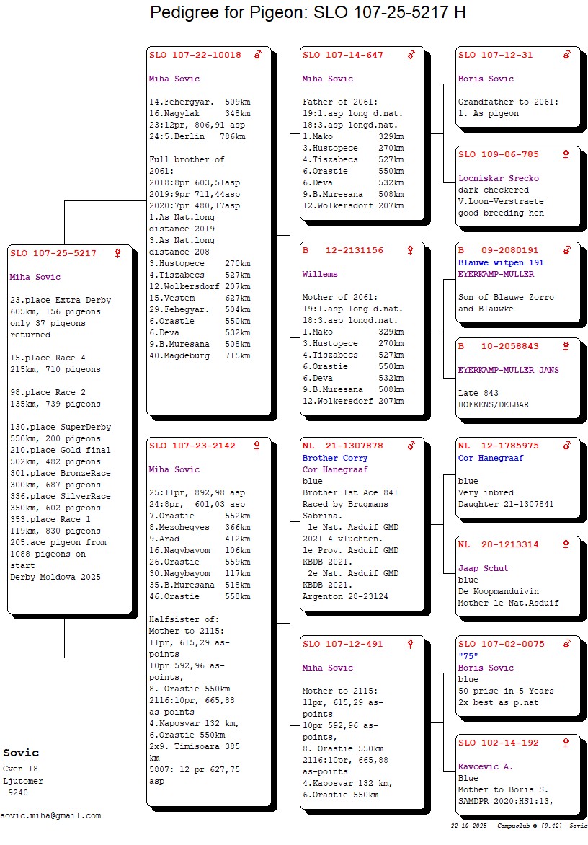The width and height of the screenshot is (588, 845).
Task: Click the male symbol on SLO 107-14-647 card
Action: 411,55
